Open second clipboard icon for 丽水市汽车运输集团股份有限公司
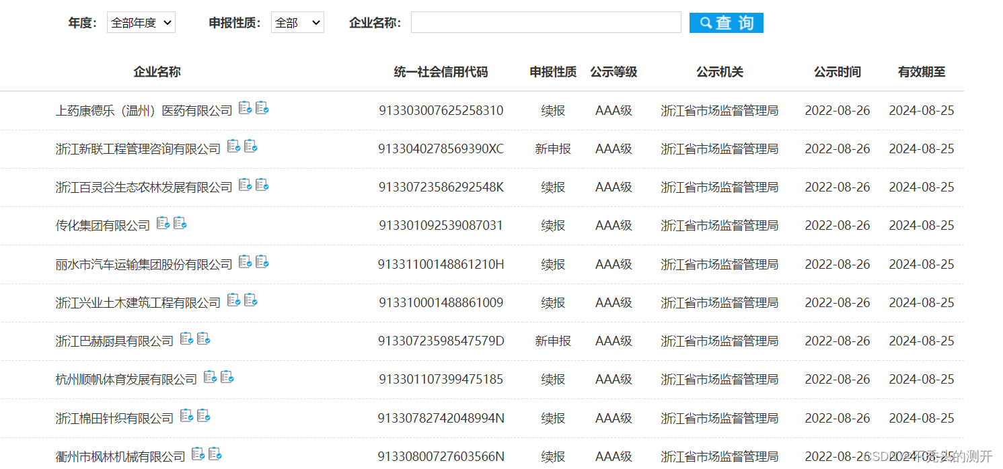Screen dimensions: 1003x469 click(262, 261)
